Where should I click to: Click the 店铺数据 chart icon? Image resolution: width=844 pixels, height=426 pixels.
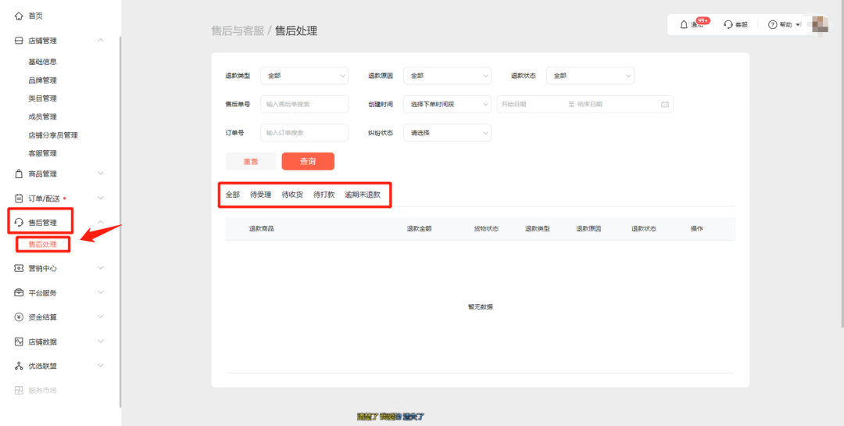pos(19,342)
